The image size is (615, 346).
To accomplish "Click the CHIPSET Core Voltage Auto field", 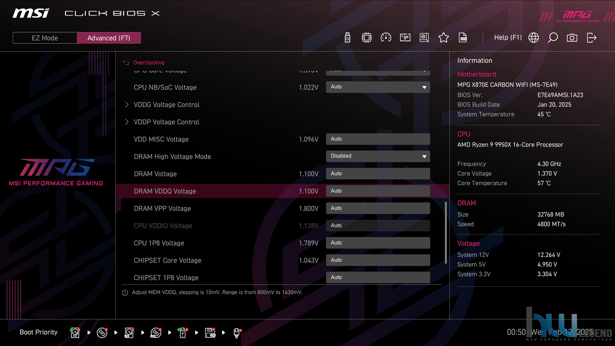I will pos(378,260).
